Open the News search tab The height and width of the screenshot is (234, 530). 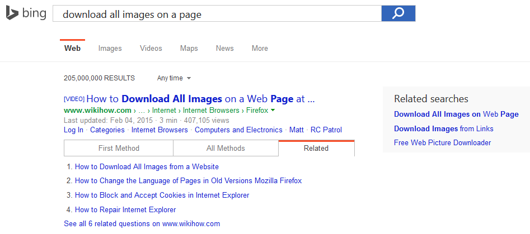tap(224, 49)
